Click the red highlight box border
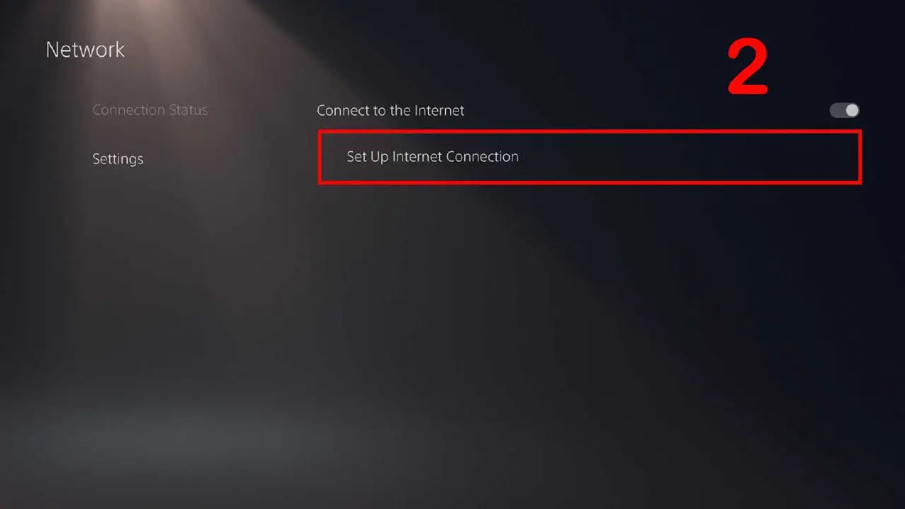This screenshot has width=905, height=509. click(590, 132)
